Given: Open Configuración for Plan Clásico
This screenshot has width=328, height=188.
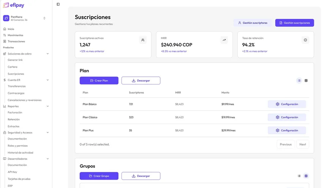Looking at the screenshot, I should pyautogui.click(x=287, y=117).
